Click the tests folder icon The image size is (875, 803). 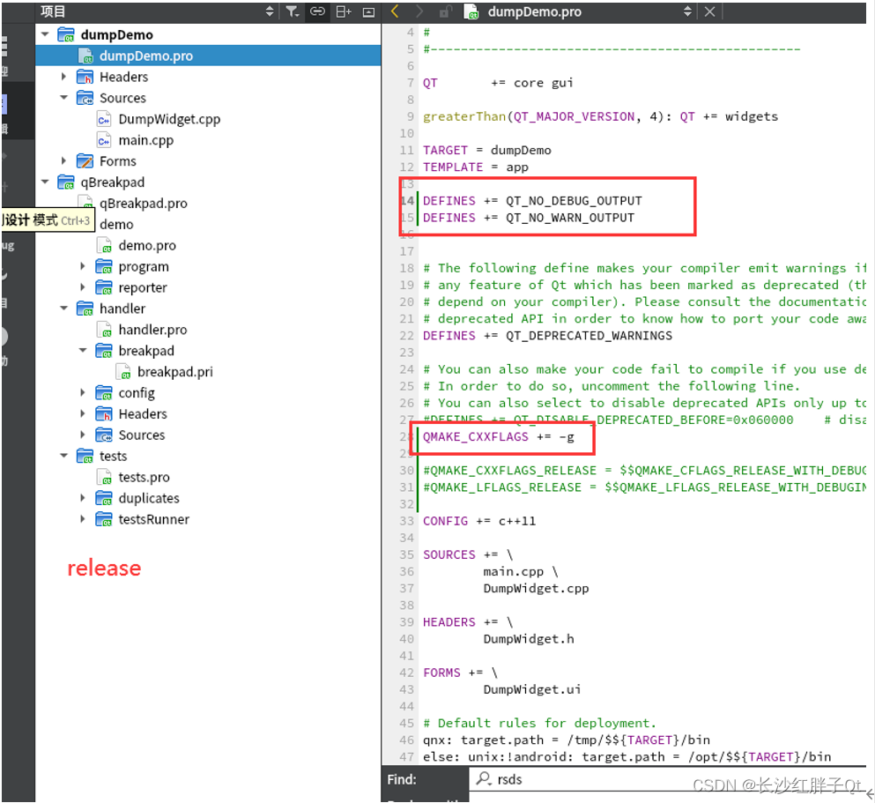coord(85,456)
